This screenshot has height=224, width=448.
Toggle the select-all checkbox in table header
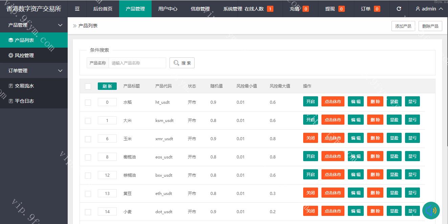(x=88, y=86)
